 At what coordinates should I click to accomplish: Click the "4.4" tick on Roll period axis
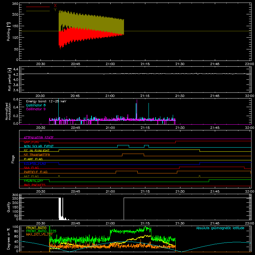click(x=16, y=69)
